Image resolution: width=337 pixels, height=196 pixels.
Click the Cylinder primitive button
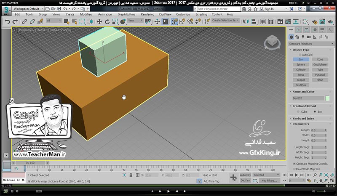pyautogui.click(x=301, y=69)
